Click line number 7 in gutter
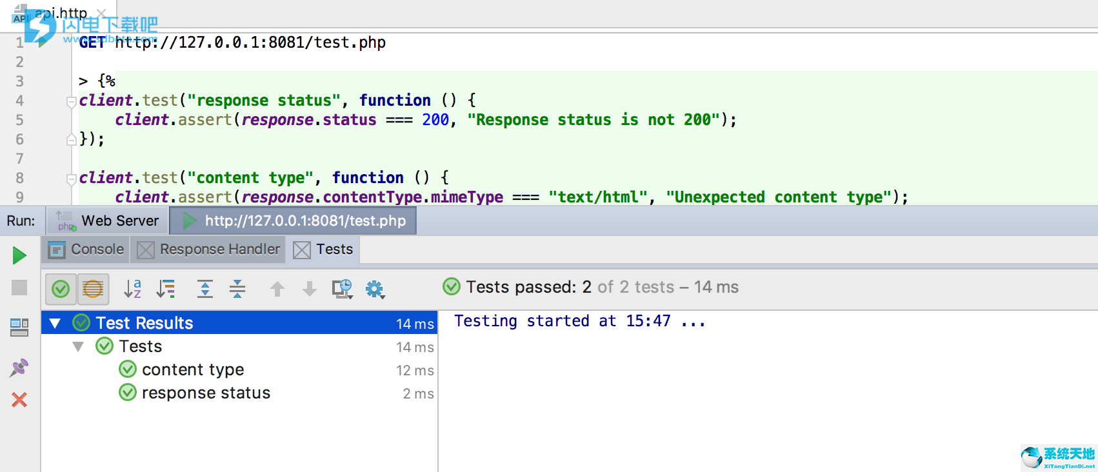 (x=19, y=159)
